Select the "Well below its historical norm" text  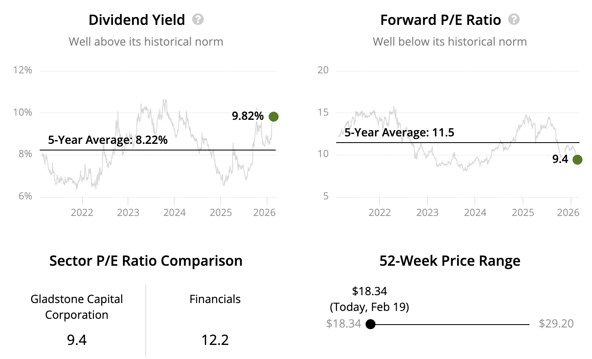pos(450,41)
